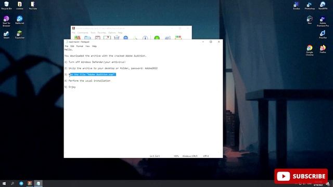This screenshot has width=333, height=187.
Task: Click WinRAR Extract To folder icon
Action: 87,38
